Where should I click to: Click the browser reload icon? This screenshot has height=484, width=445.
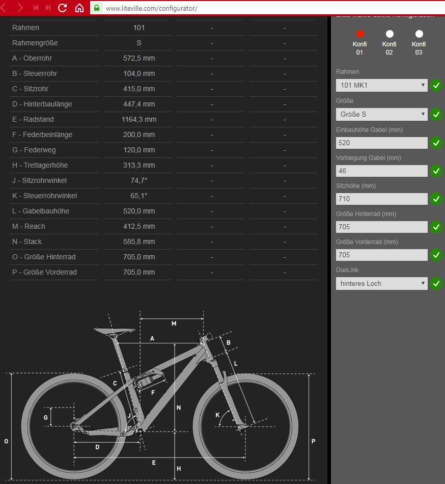point(63,8)
